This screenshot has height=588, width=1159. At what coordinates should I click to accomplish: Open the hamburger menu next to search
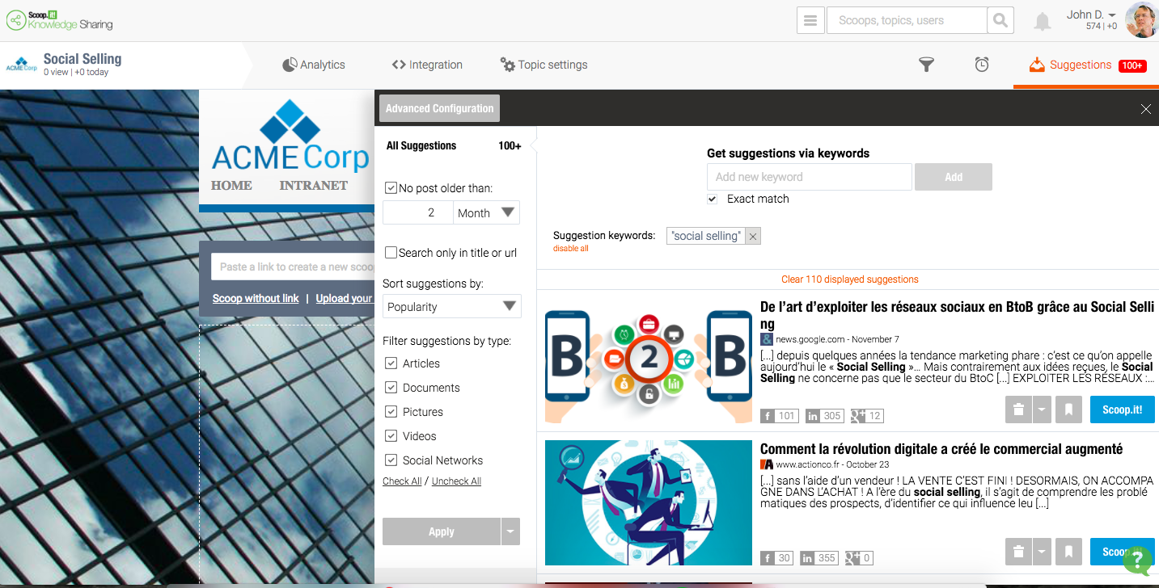[810, 20]
